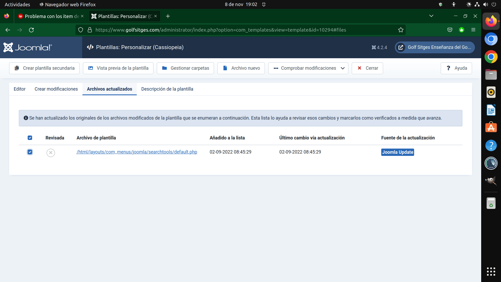Switch to the Editor tab
501x282 pixels.
tap(20, 89)
